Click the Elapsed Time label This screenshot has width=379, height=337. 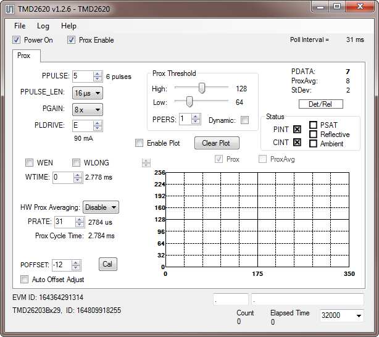(x=290, y=313)
